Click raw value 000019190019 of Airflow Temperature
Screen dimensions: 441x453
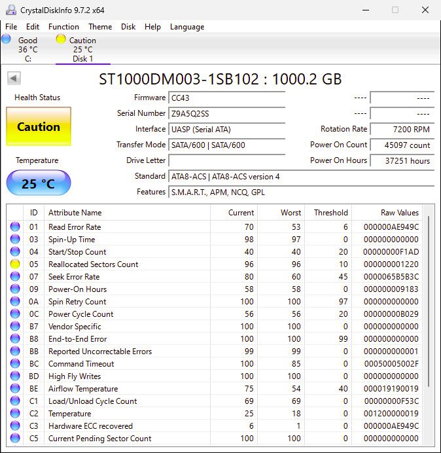[x=391, y=388]
